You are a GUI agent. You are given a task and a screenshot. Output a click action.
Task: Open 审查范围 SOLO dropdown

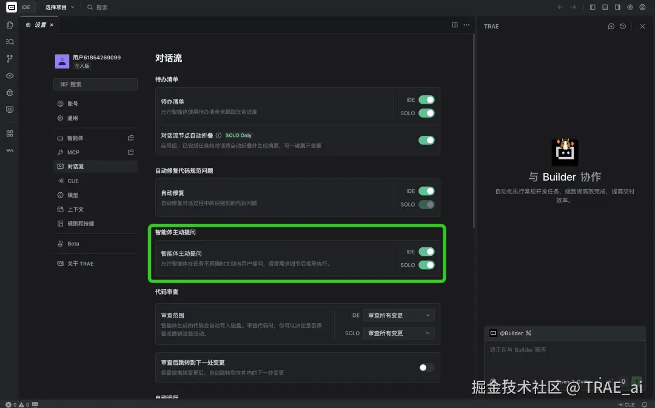[x=399, y=333]
